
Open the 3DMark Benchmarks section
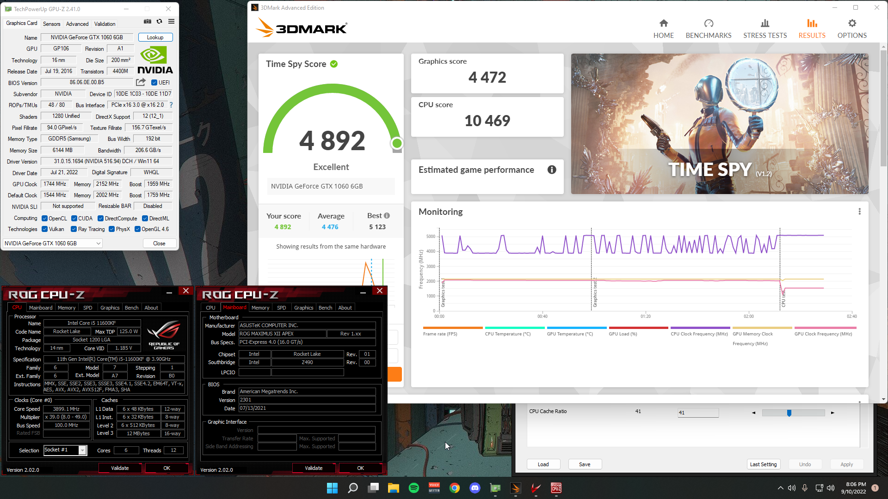click(708, 29)
